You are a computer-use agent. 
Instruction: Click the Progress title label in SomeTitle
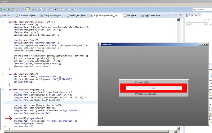[x=142, y=82]
